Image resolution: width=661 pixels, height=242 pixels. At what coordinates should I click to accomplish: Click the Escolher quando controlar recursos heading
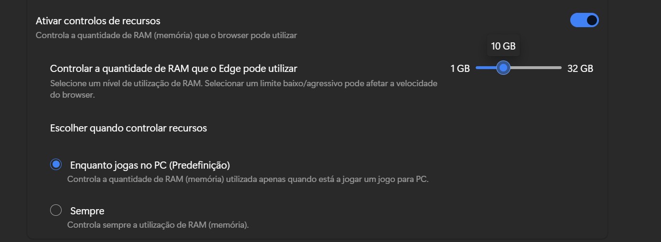tap(128, 128)
